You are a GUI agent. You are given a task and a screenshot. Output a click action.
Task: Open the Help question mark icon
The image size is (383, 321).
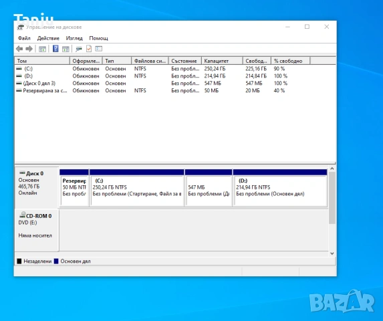pos(55,49)
